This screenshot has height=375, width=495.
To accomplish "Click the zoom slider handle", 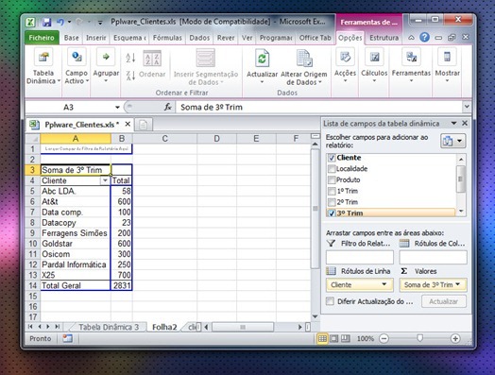I will pos(419,339).
